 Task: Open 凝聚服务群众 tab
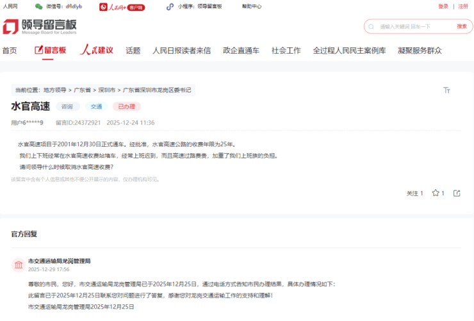click(420, 51)
